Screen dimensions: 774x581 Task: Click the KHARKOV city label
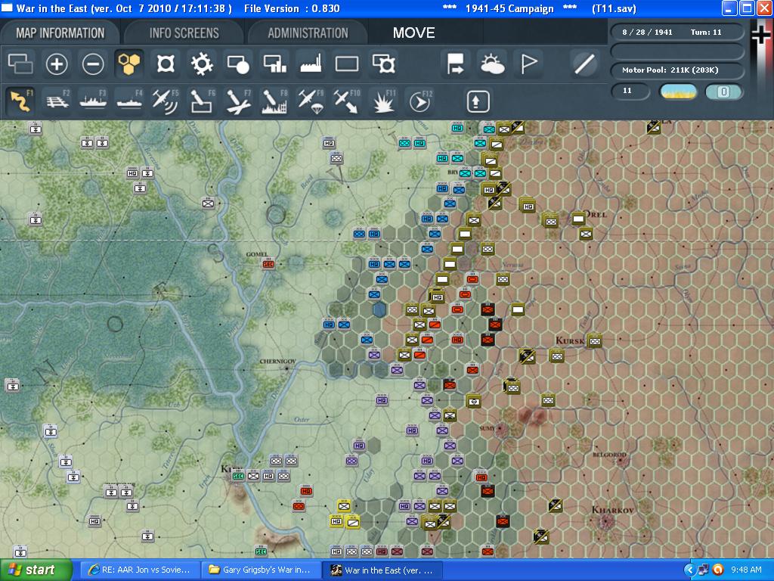pyautogui.click(x=612, y=509)
